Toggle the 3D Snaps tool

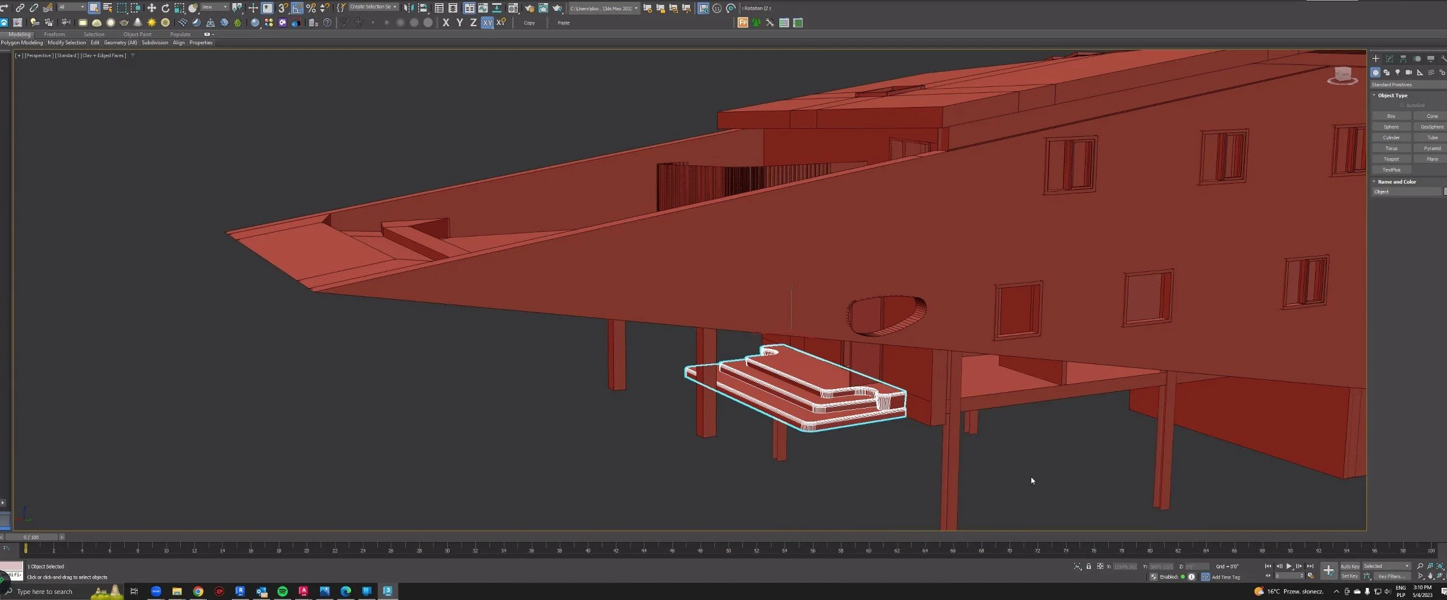point(283,8)
